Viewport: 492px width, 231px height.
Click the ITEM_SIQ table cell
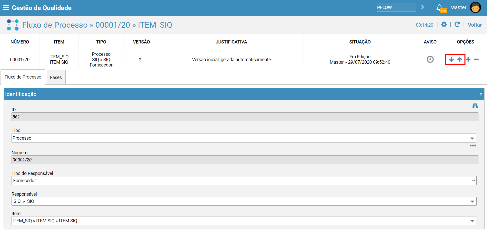pos(59,59)
